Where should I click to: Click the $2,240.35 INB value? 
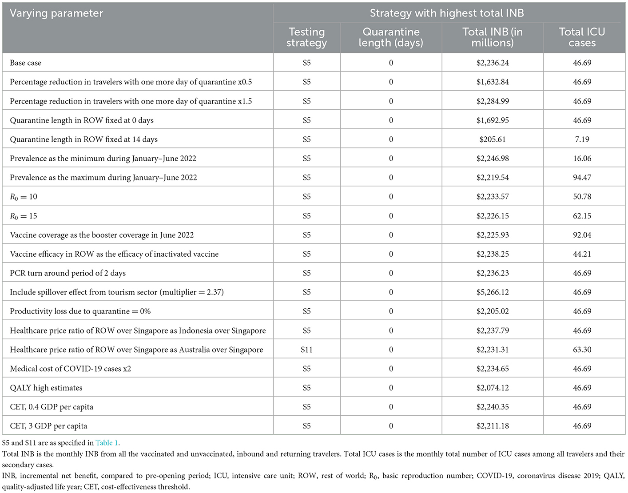pyautogui.click(x=493, y=407)
